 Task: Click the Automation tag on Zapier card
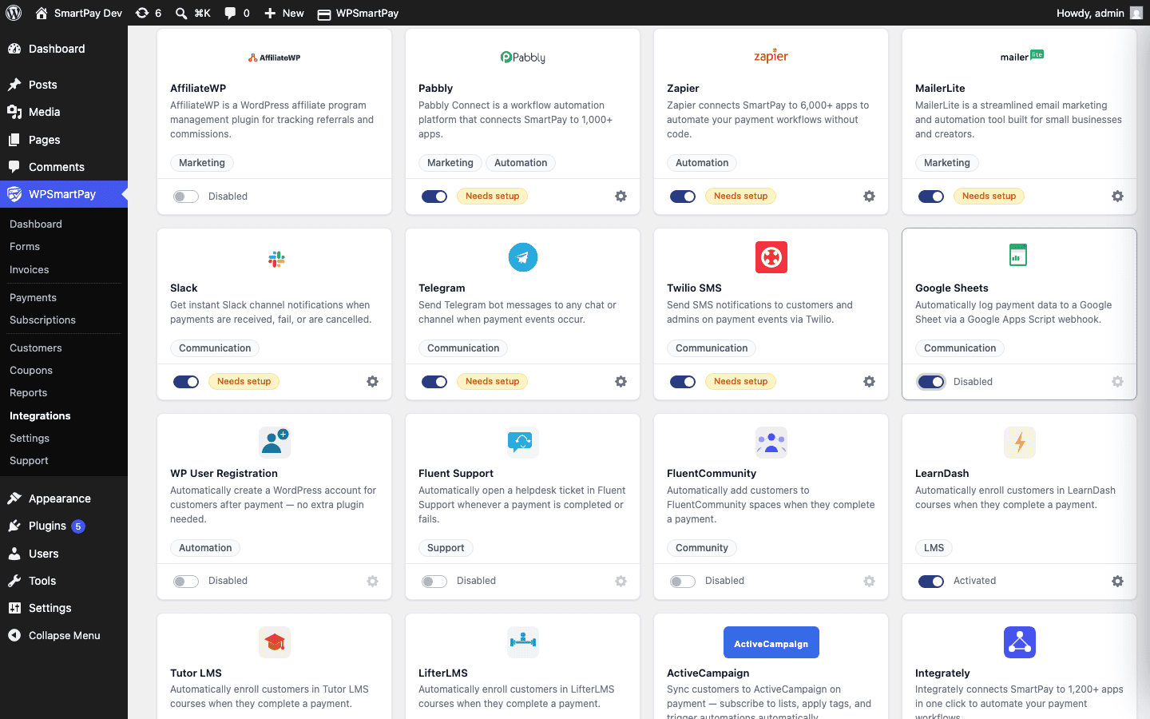[x=702, y=163]
